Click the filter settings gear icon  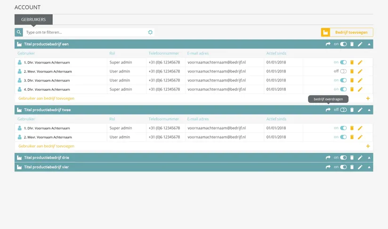coord(150,32)
